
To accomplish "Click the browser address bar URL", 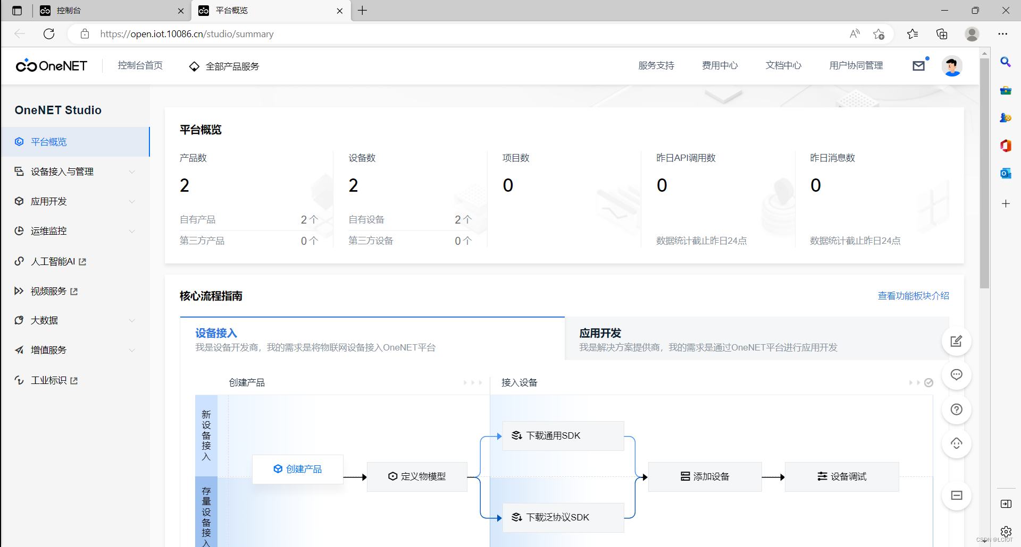I will pyautogui.click(x=187, y=34).
